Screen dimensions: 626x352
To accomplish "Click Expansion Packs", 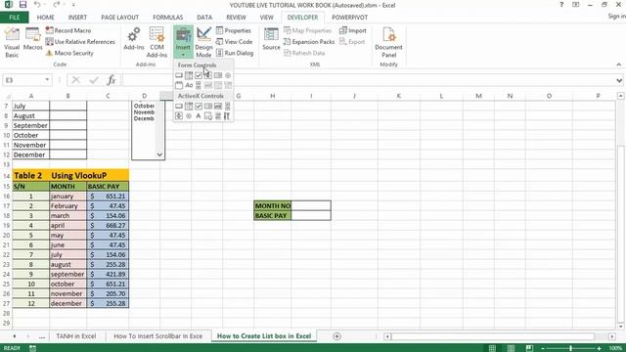I will (309, 41).
